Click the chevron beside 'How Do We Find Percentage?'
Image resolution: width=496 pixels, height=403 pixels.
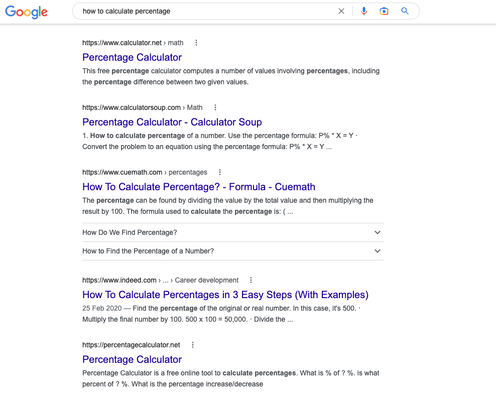click(x=377, y=232)
